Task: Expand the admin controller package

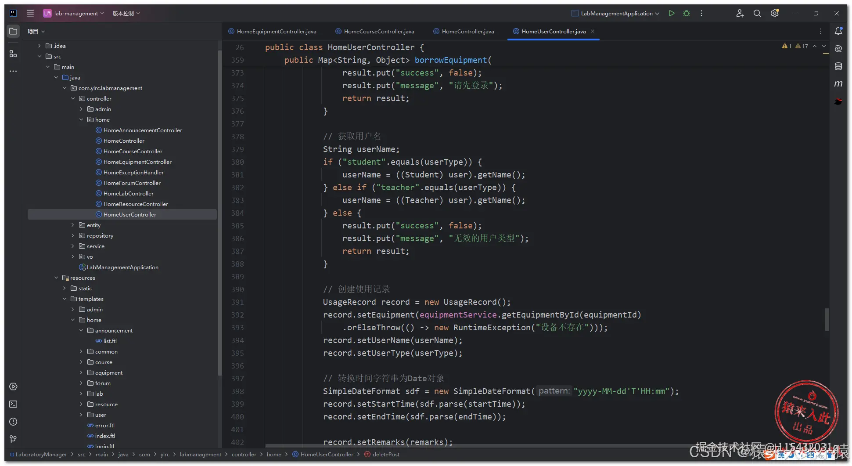Action: pyautogui.click(x=81, y=109)
